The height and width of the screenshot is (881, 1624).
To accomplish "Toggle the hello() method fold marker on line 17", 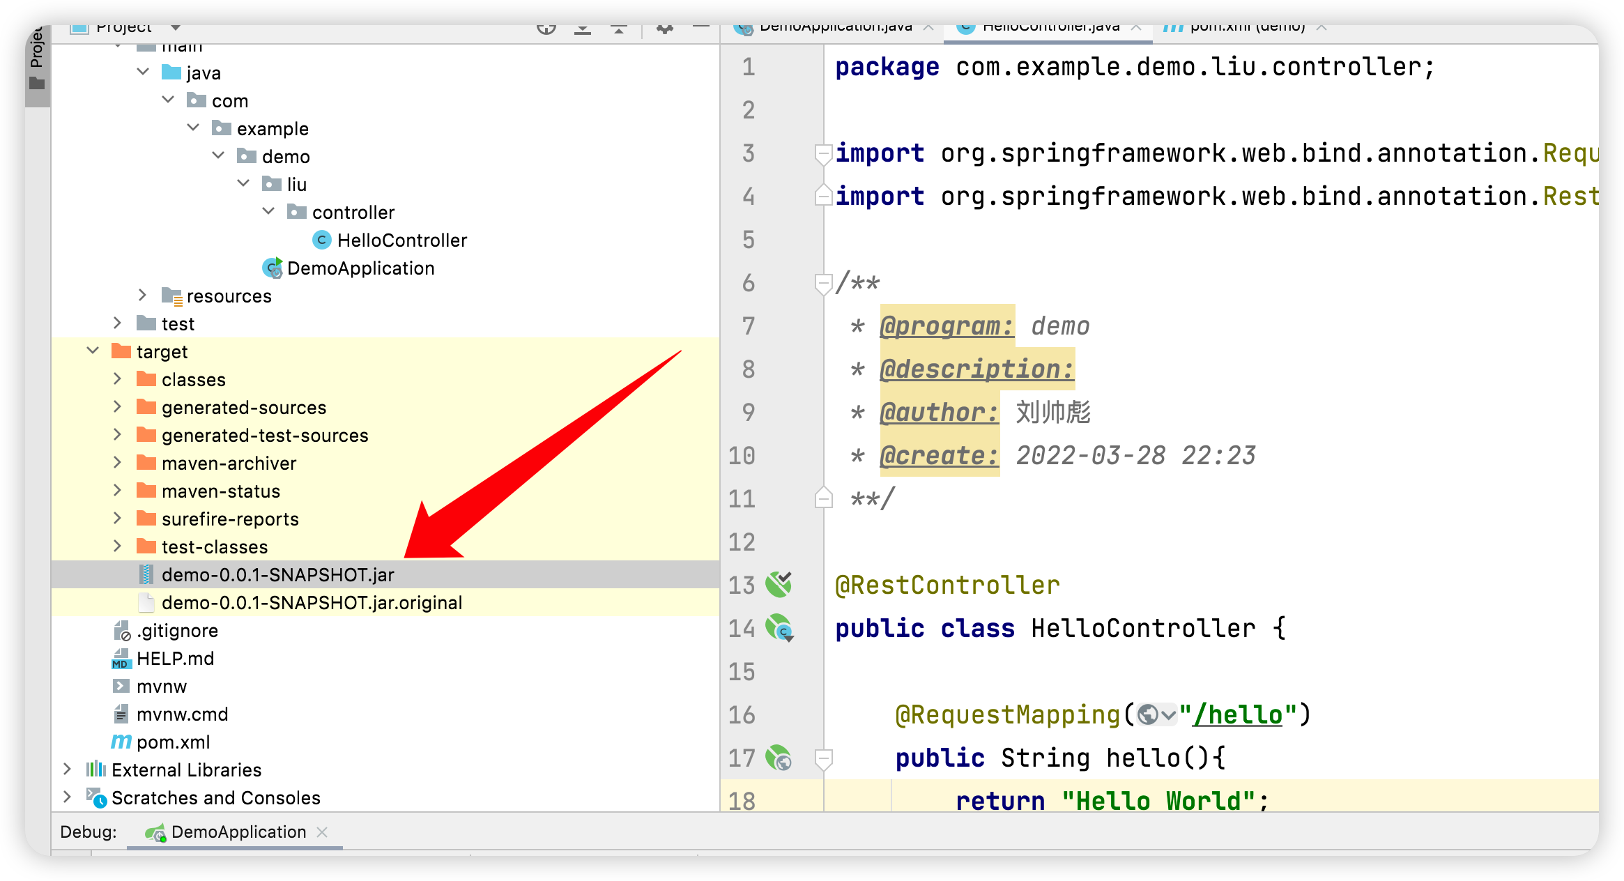I will coord(823,758).
